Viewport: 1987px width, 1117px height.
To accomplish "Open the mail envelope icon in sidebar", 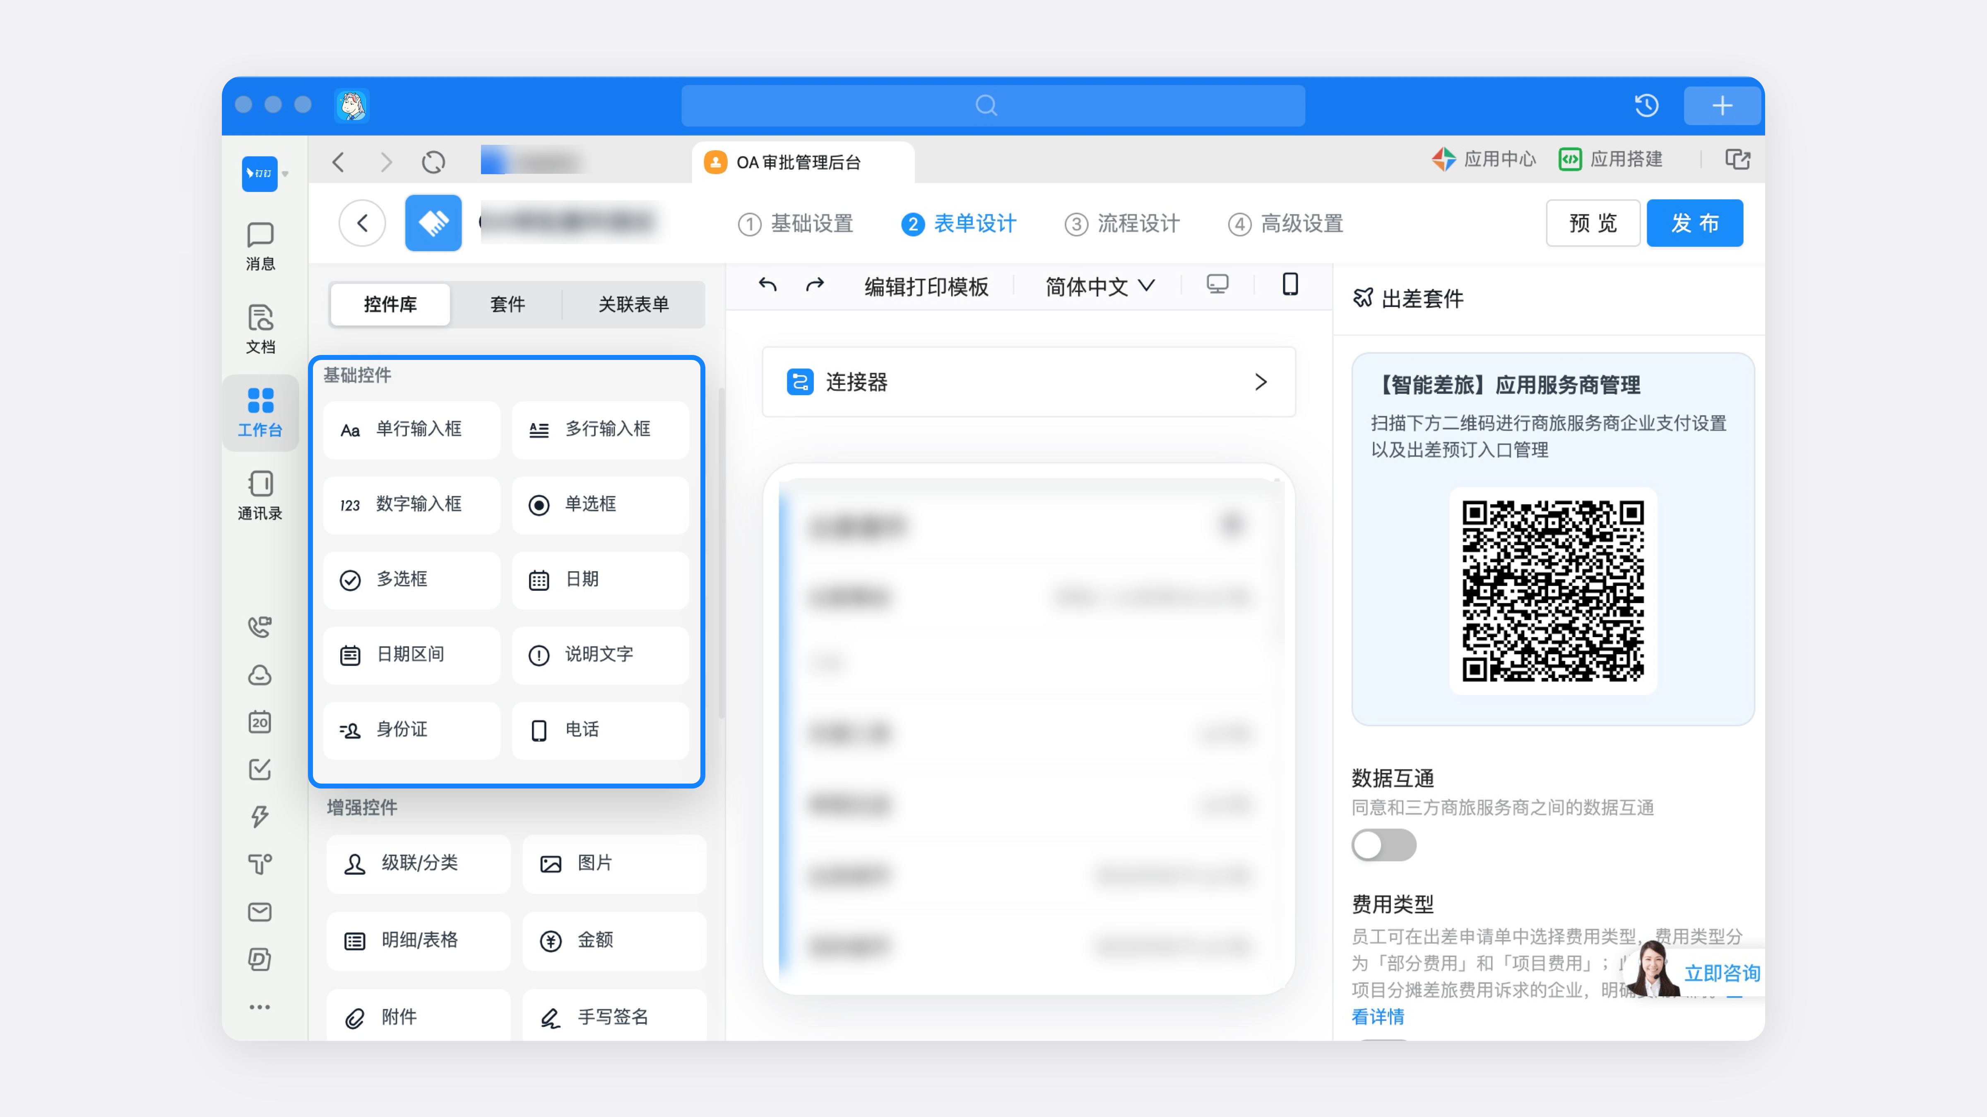I will (x=260, y=911).
